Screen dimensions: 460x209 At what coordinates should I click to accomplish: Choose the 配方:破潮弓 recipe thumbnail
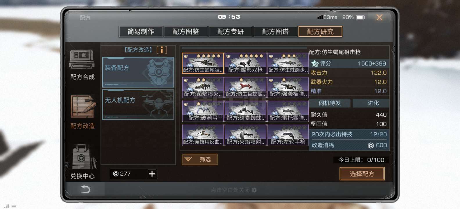coord(203,111)
